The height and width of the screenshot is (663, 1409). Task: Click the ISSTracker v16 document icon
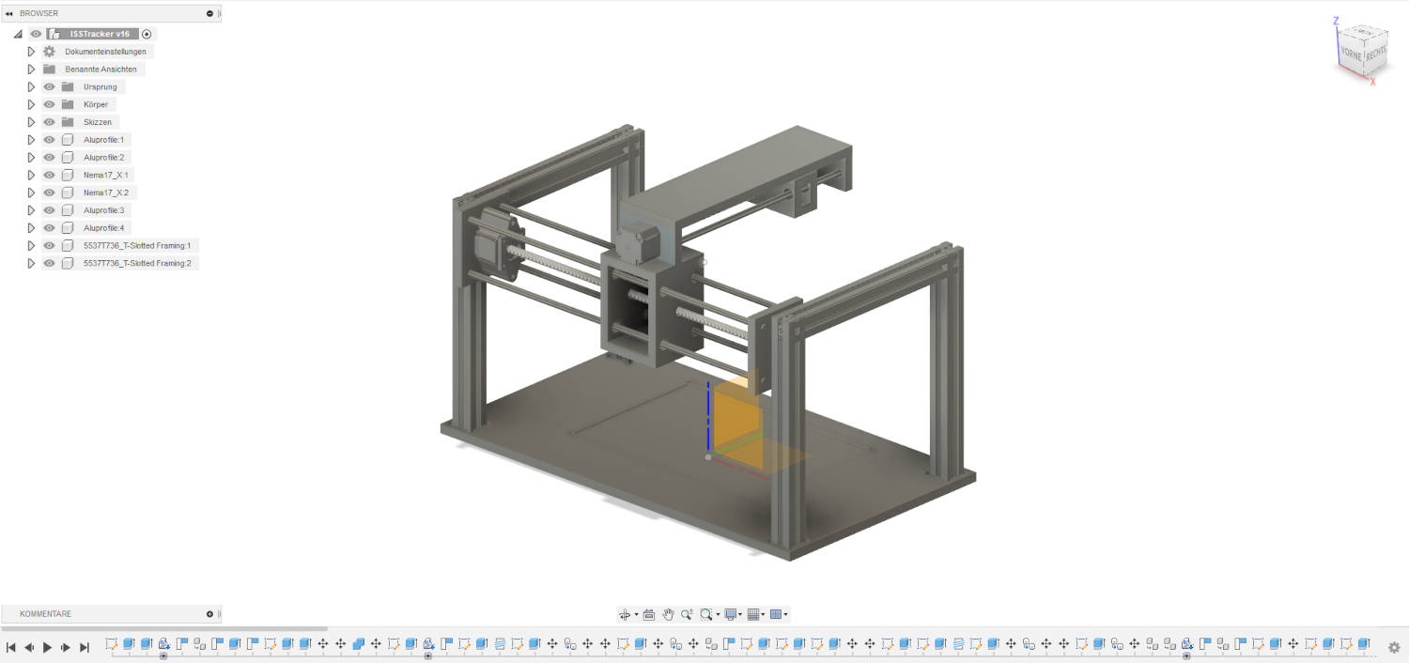54,34
